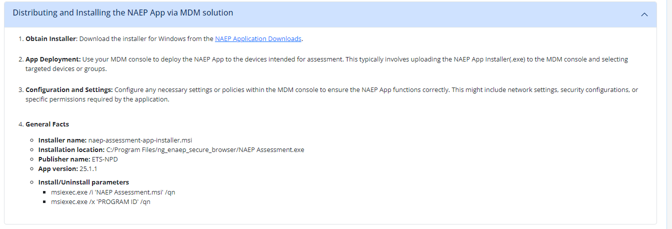Click the 'Publisher name:' label

point(64,159)
